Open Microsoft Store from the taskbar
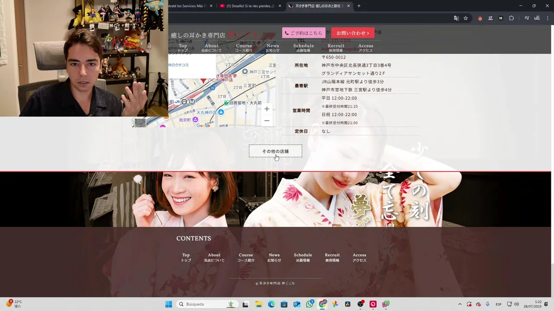The image size is (554, 311). (x=284, y=304)
